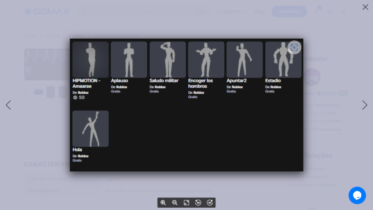Go to the previous image with left arrow
The image size is (373, 210).
[x=8, y=105]
